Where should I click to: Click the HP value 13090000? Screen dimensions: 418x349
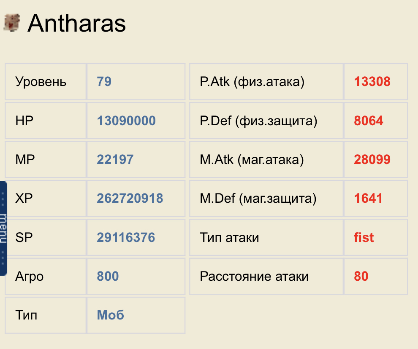pos(126,121)
